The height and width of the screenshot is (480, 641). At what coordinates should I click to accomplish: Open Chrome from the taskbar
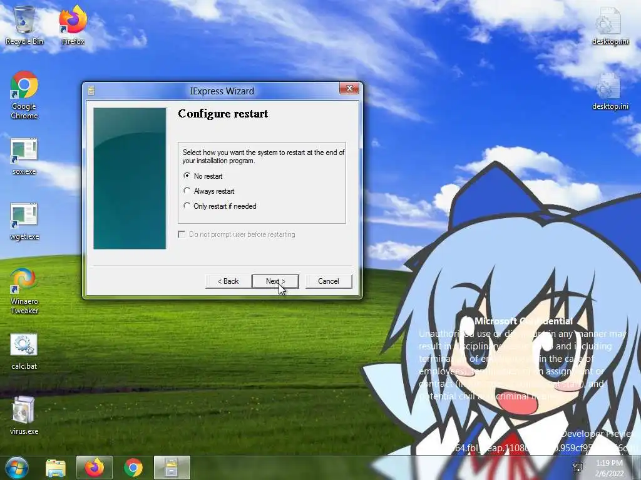click(x=133, y=467)
